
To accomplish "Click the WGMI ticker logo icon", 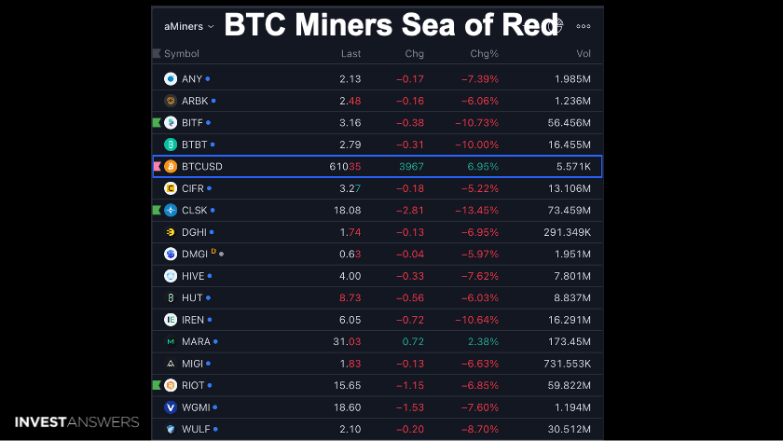I will (171, 407).
